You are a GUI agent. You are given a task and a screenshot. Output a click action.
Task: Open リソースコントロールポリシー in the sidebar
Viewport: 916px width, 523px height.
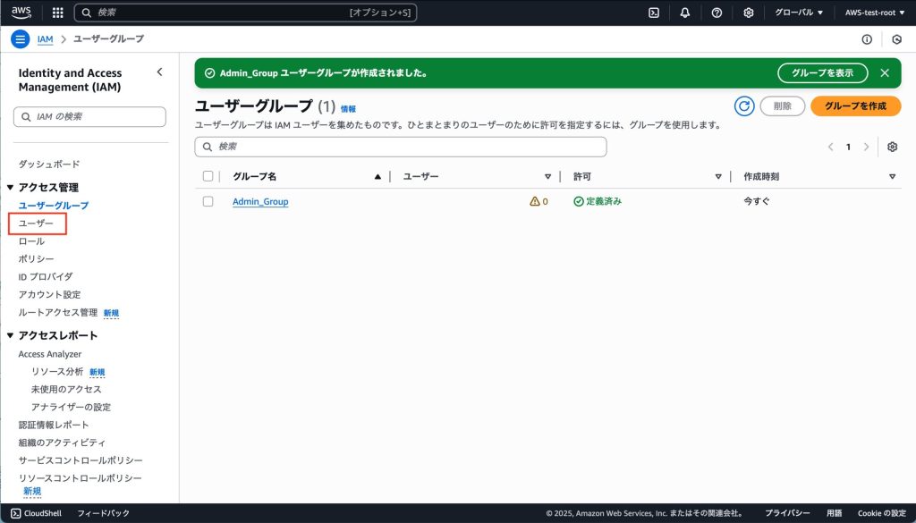click(x=80, y=478)
